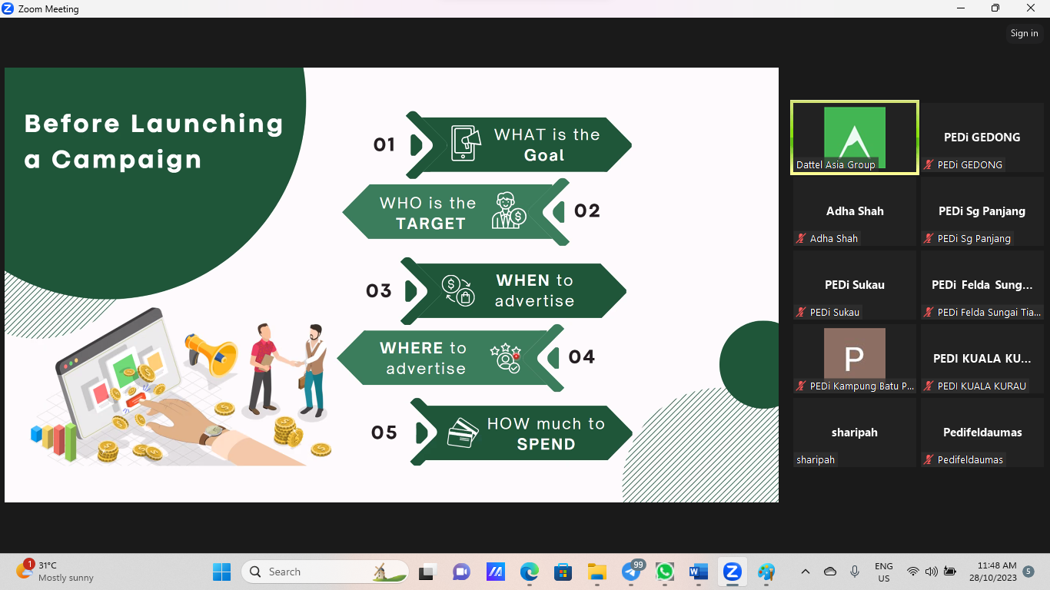The image size is (1050, 590).
Task: Click the slide number 05
Action: [x=384, y=433]
